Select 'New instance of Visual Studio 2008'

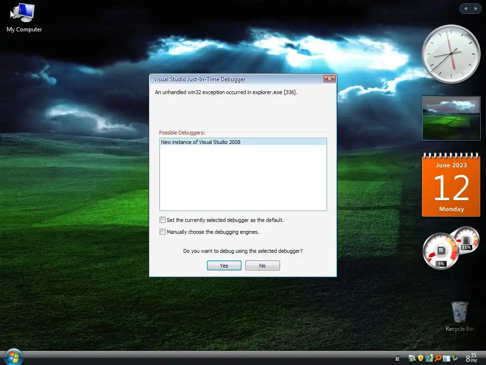(x=243, y=142)
